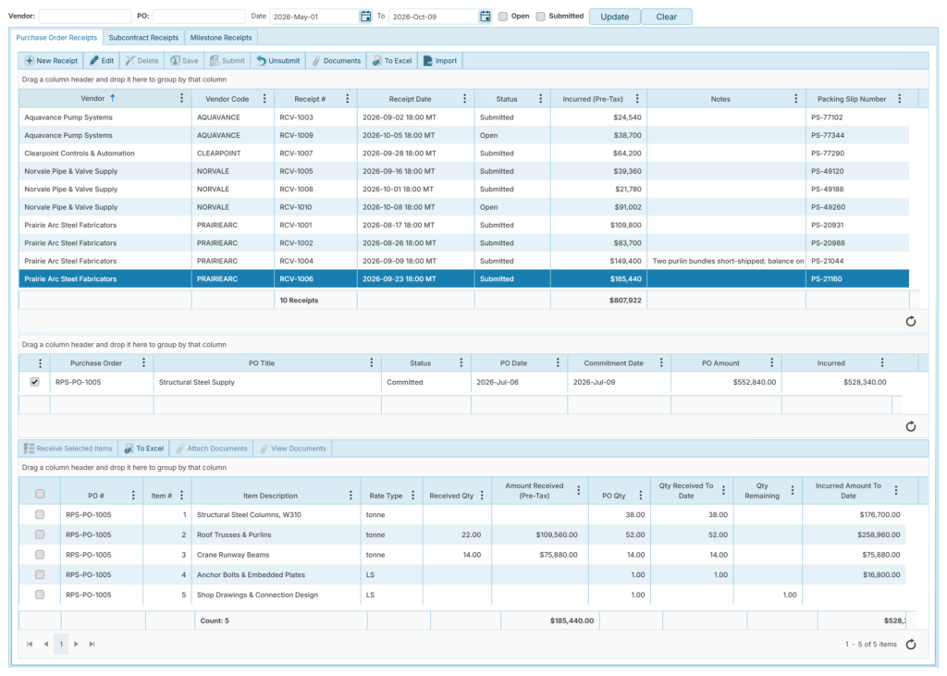
Task: Click Attach Documents in items toolbar
Action: pos(212,449)
